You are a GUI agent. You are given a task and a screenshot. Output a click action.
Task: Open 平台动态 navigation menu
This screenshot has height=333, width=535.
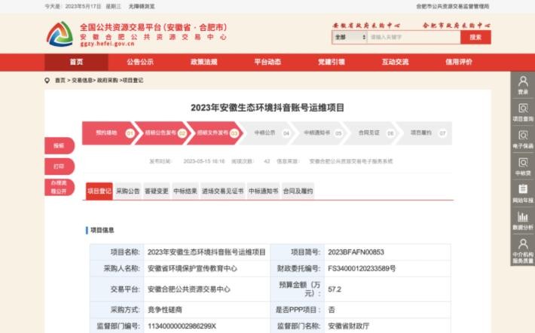(267, 62)
